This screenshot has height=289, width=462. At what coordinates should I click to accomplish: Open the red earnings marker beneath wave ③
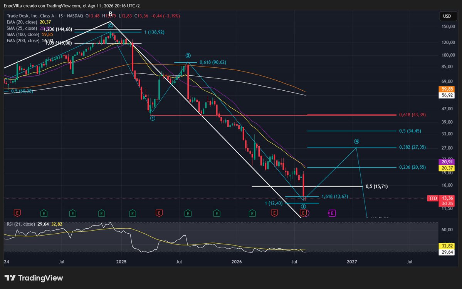(x=303, y=213)
